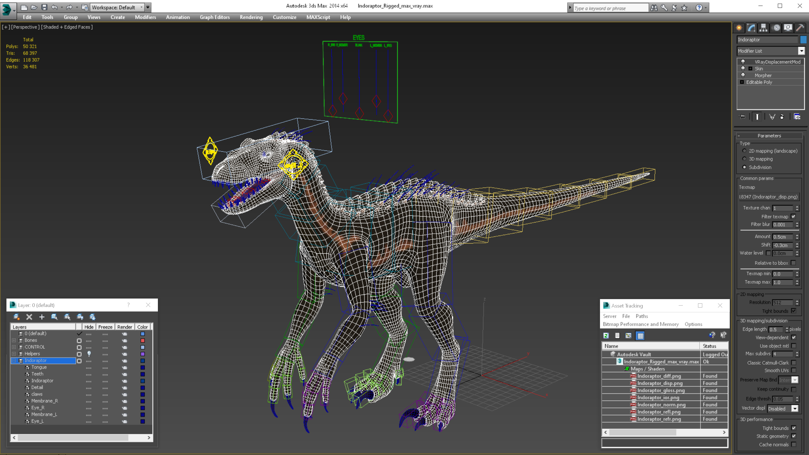Viewport: 809px width, 455px height.
Task: Click Texmap button Indoraptor_disp.png
Action: click(768, 197)
